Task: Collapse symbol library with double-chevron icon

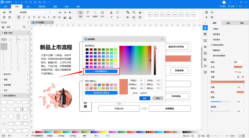Action: [28, 22]
